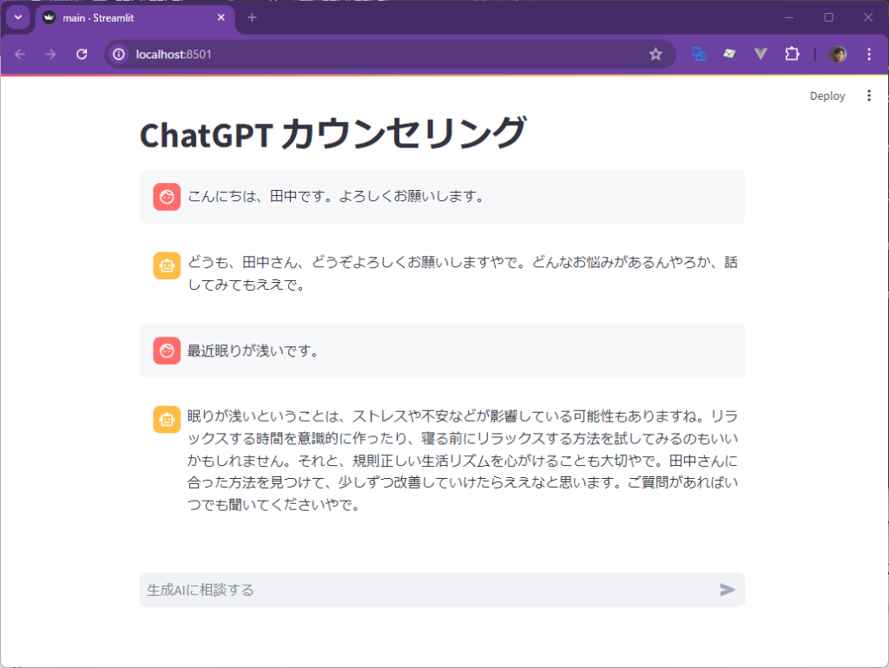
Task: Reload the localhost page
Action: click(82, 55)
